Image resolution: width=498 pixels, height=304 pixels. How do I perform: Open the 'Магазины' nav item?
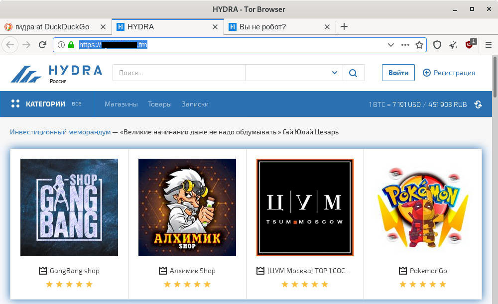click(121, 104)
